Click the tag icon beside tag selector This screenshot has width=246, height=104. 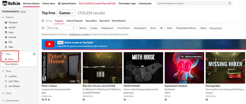tap(43, 28)
